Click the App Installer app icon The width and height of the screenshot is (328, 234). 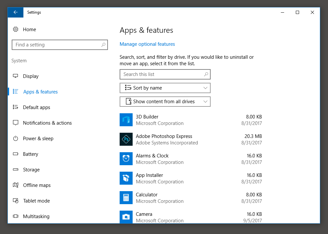[126, 178]
